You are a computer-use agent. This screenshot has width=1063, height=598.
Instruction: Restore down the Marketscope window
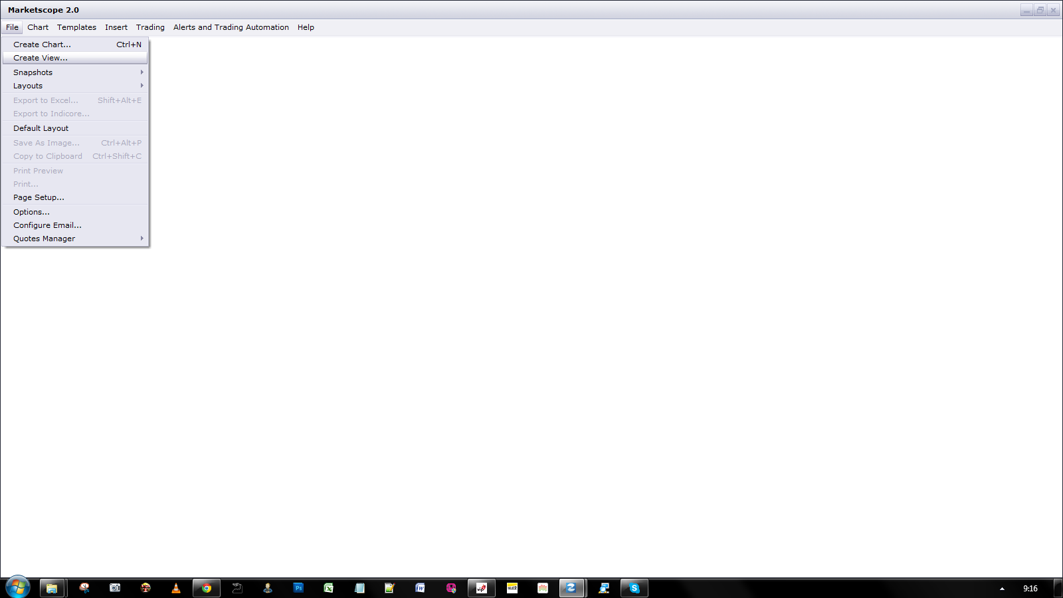click(1040, 10)
